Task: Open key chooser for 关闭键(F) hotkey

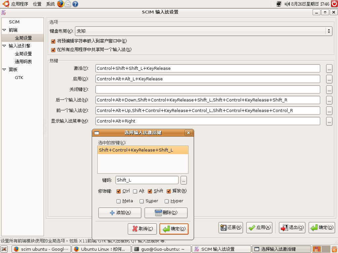Action: 329,90
